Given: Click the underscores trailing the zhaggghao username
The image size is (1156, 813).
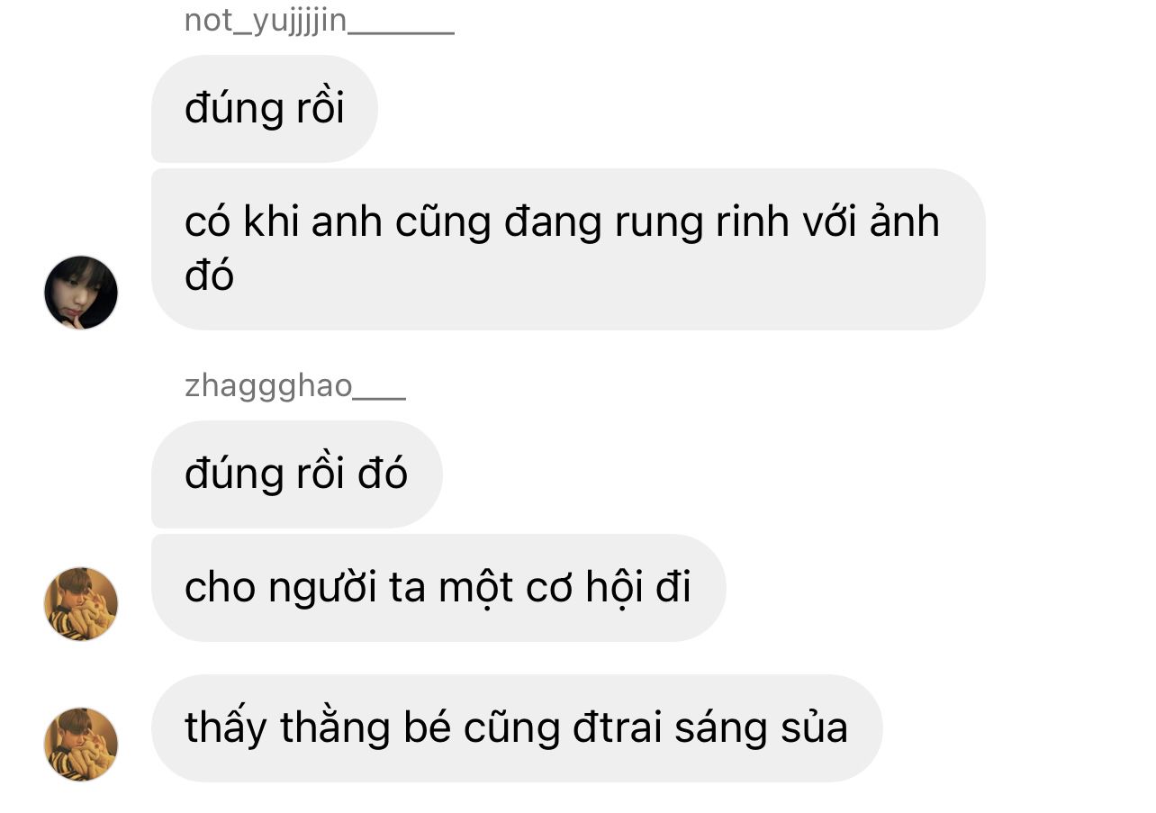Looking at the screenshot, I should [x=379, y=396].
